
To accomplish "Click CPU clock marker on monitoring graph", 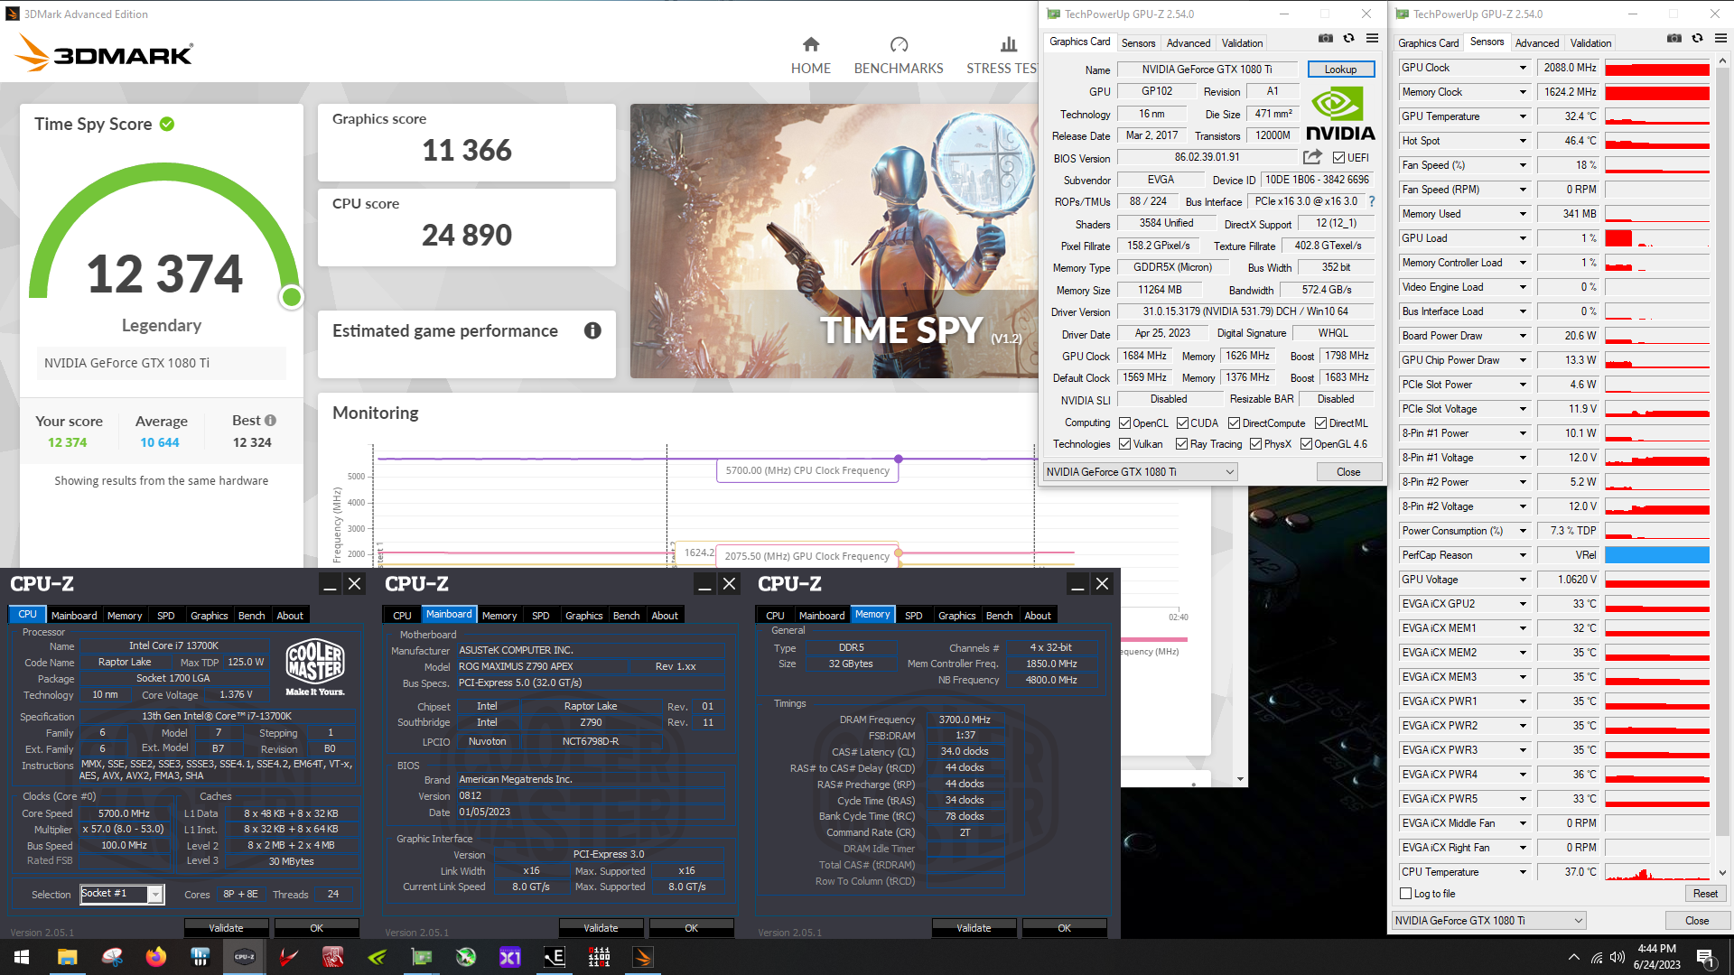I will coord(899,459).
